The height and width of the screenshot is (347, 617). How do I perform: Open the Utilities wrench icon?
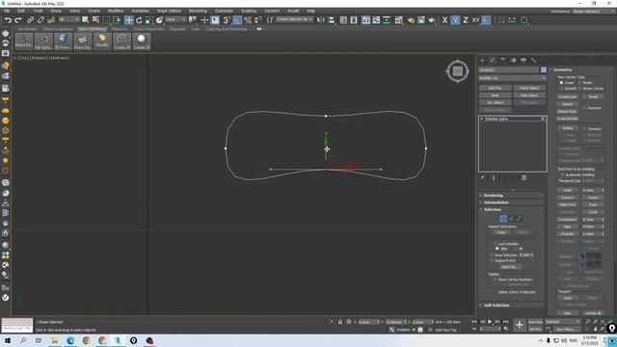[x=533, y=60]
